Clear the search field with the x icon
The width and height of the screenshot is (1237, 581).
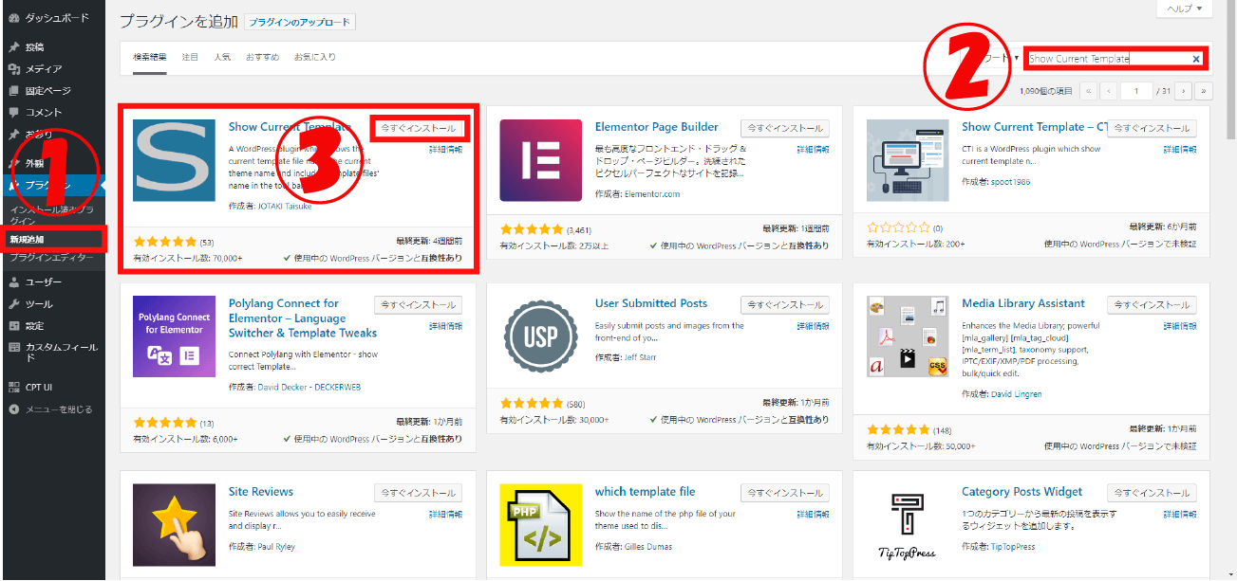(x=1196, y=59)
